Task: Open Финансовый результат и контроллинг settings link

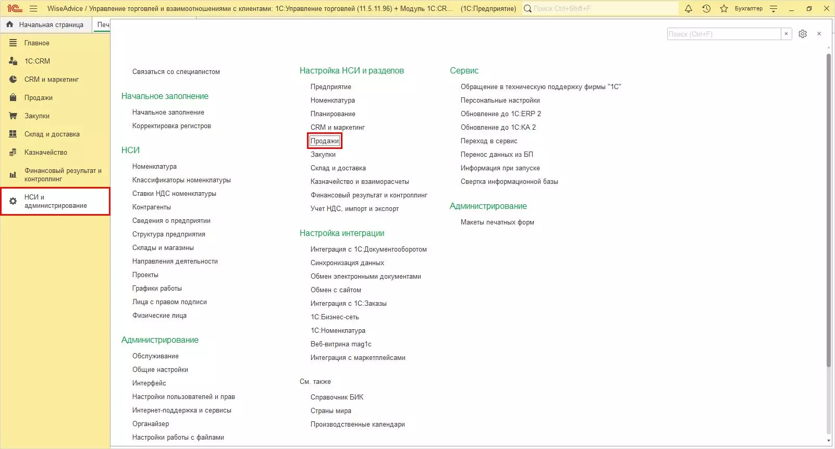Action: pyautogui.click(x=369, y=195)
